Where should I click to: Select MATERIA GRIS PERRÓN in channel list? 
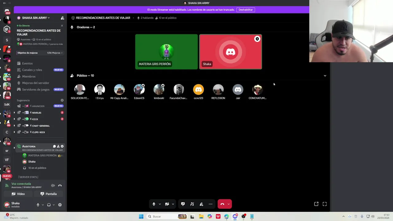(x=42, y=156)
